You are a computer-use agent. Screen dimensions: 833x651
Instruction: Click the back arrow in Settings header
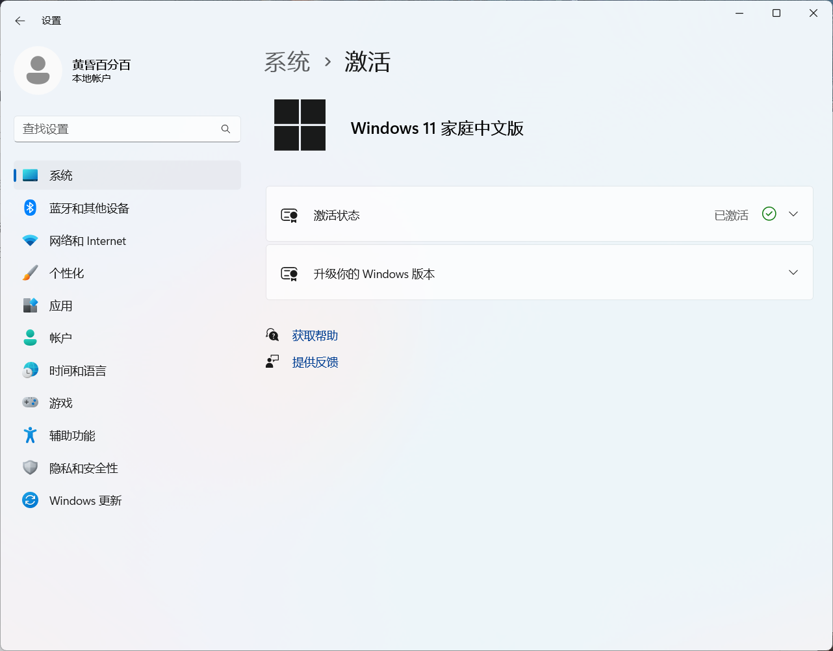tap(20, 21)
